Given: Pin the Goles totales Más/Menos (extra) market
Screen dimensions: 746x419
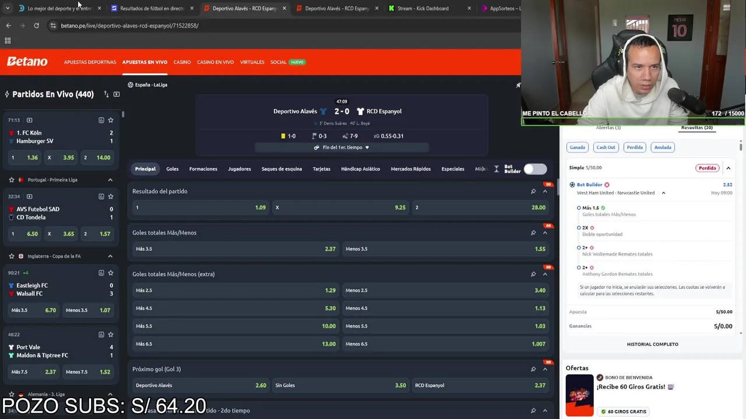Looking at the screenshot, I should 533,274.
